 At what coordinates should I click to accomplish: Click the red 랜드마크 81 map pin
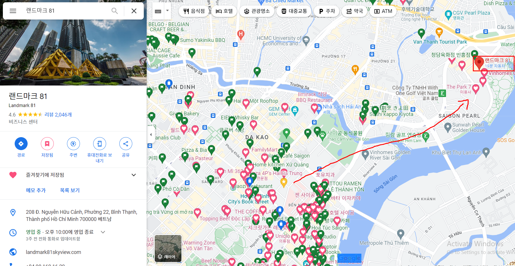coord(479,63)
